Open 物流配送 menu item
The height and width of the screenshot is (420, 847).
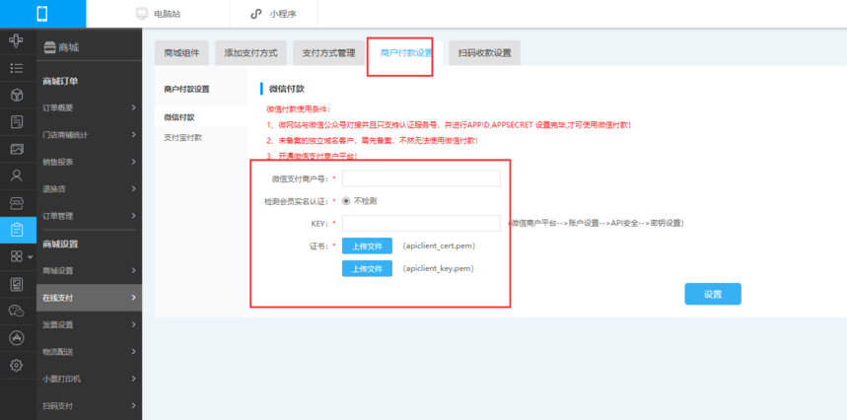pos(89,351)
